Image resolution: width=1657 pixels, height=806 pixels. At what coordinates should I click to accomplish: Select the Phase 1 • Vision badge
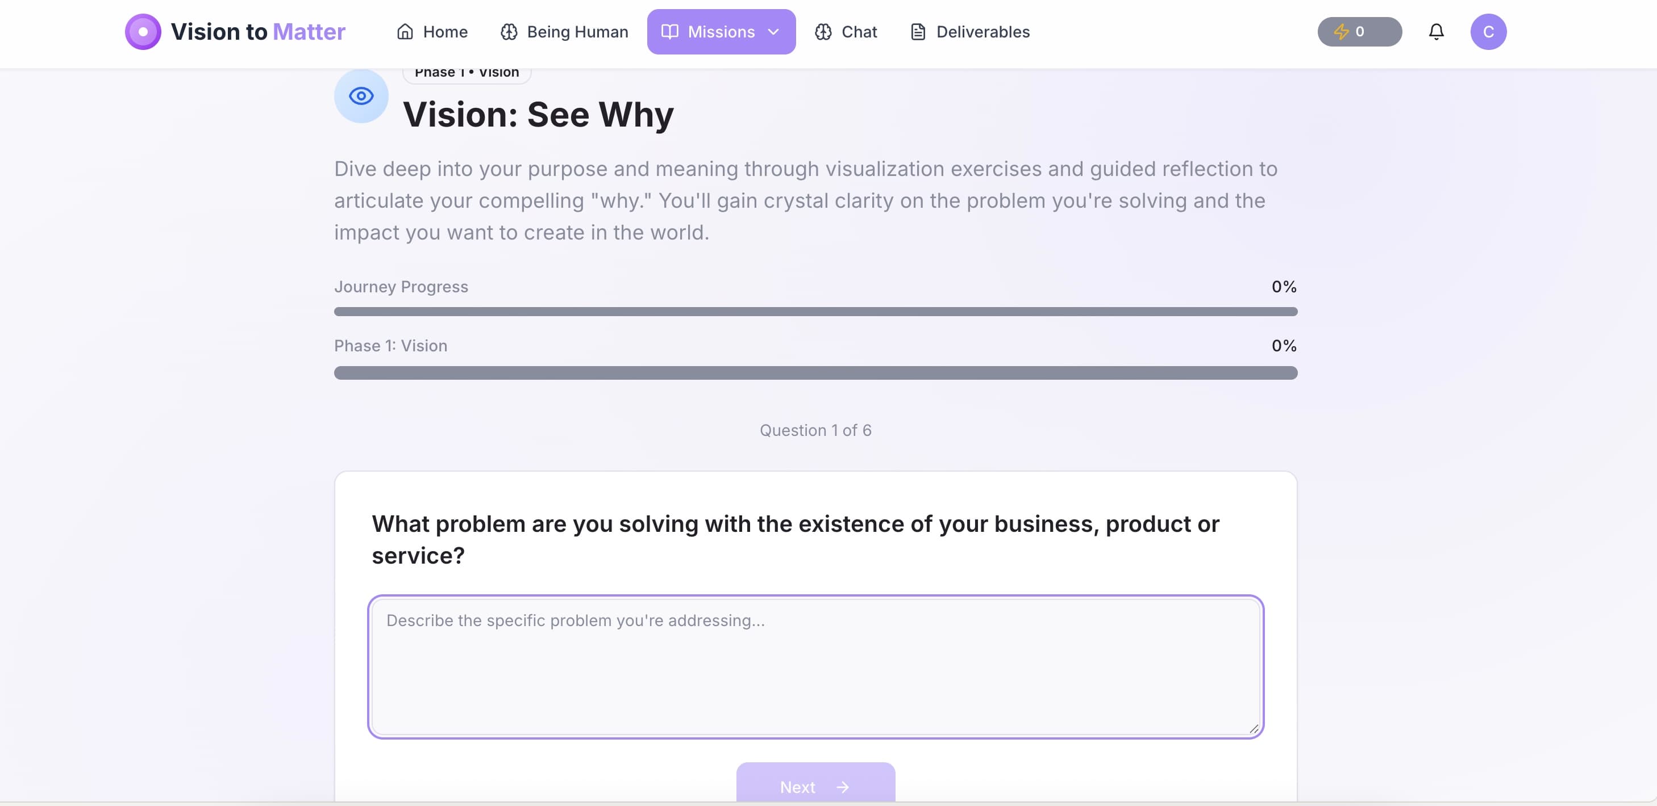coord(466,72)
